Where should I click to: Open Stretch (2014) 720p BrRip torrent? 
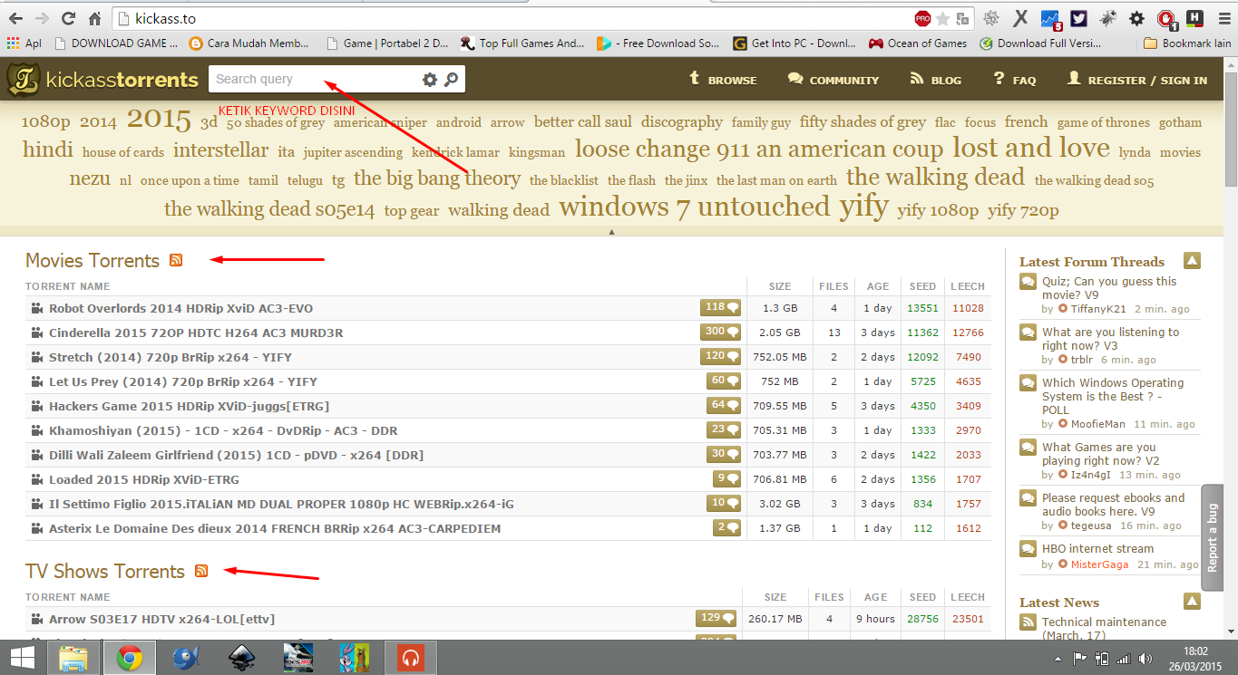(171, 357)
